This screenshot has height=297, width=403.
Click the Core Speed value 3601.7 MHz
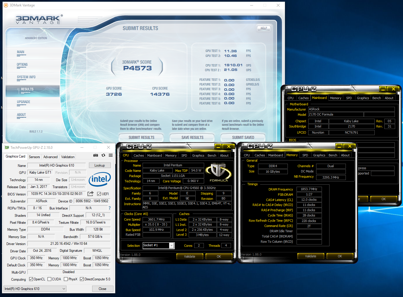pyautogui.click(x=157, y=219)
